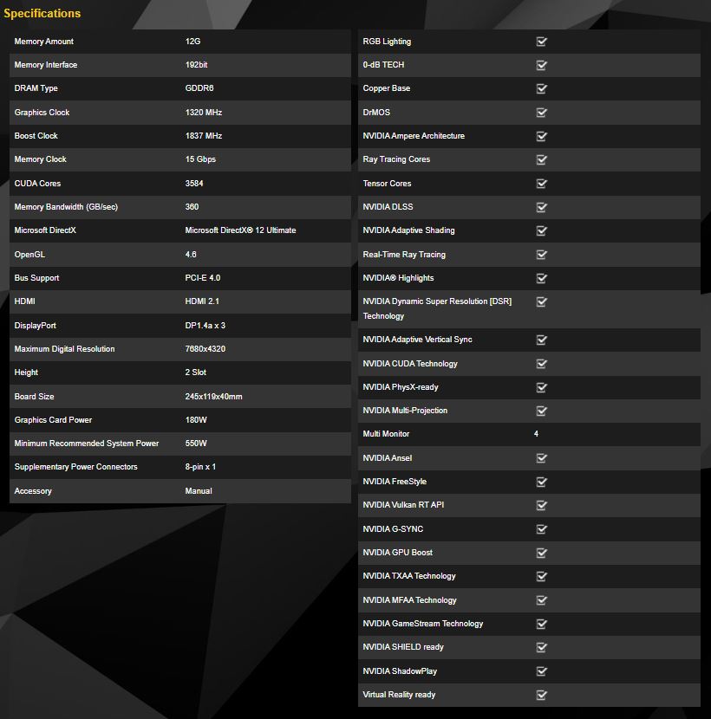Viewport: 711px width, 719px height.
Task: Click the NVIDIA Ansel checkbox
Action: point(542,458)
